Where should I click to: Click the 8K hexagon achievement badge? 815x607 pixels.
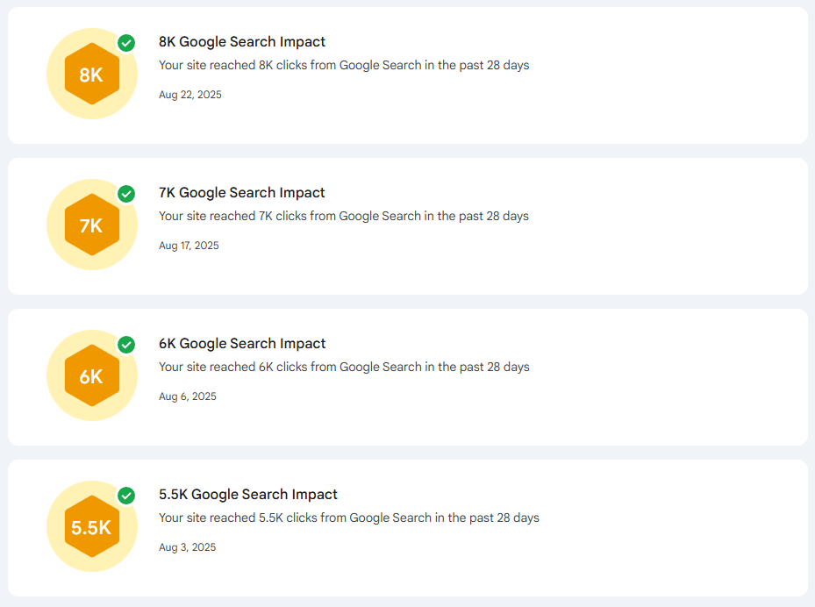pyautogui.click(x=91, y=74)
